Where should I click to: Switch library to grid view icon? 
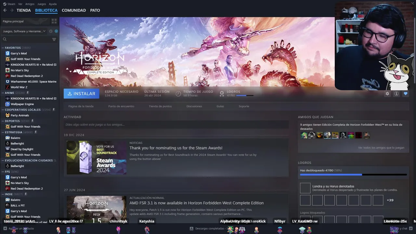pyautogui.click(x=54, y=21)
